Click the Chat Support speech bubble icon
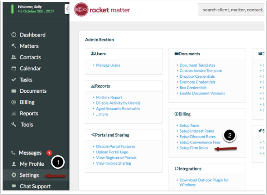267x195 pixels. (x=14, y=186)
